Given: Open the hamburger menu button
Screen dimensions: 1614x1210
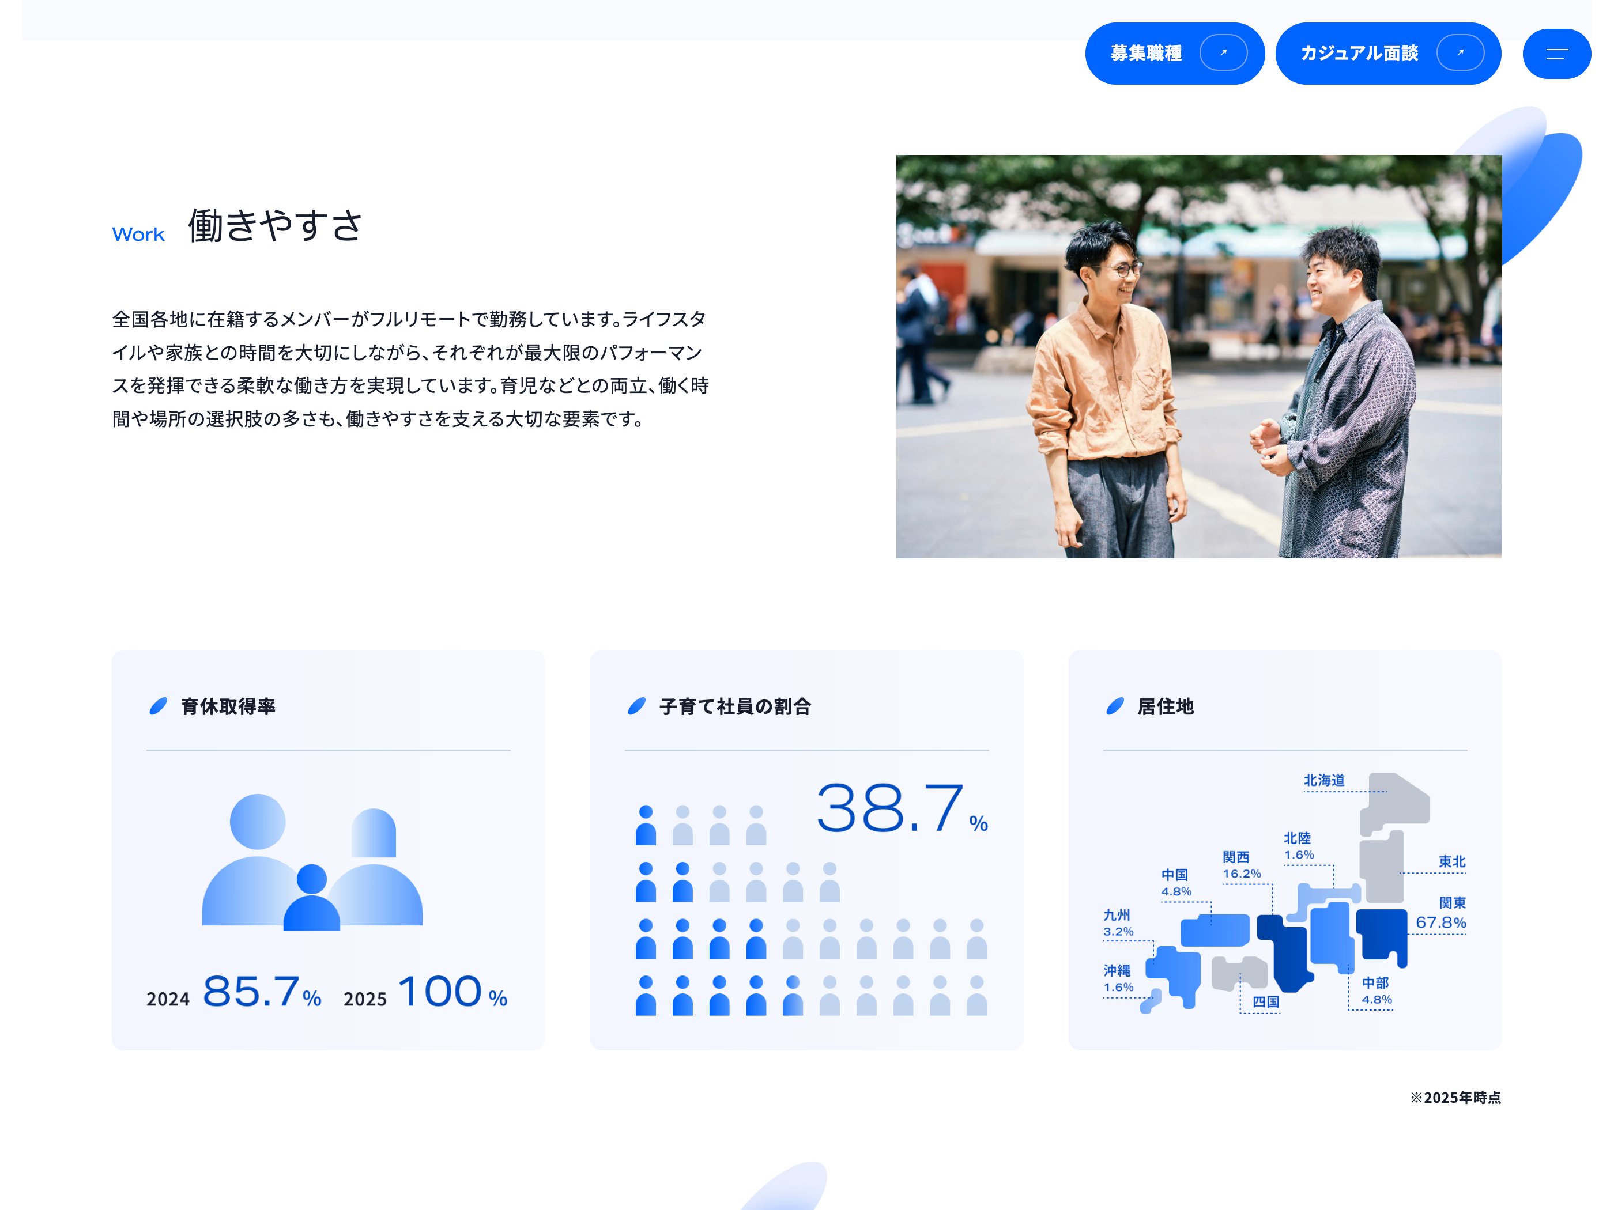Looking at the screenshot, I should pos(1556,53).
